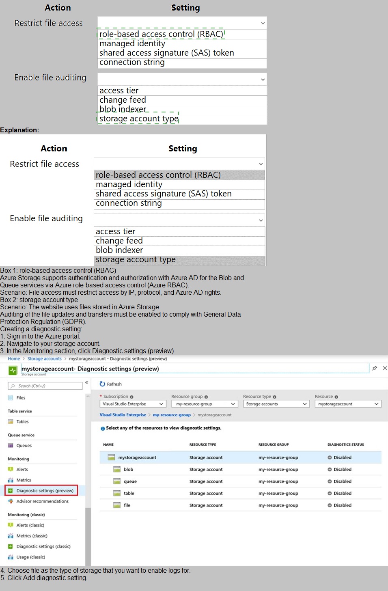
Task: Click the Home breadcrumb link
Action: 14,359
